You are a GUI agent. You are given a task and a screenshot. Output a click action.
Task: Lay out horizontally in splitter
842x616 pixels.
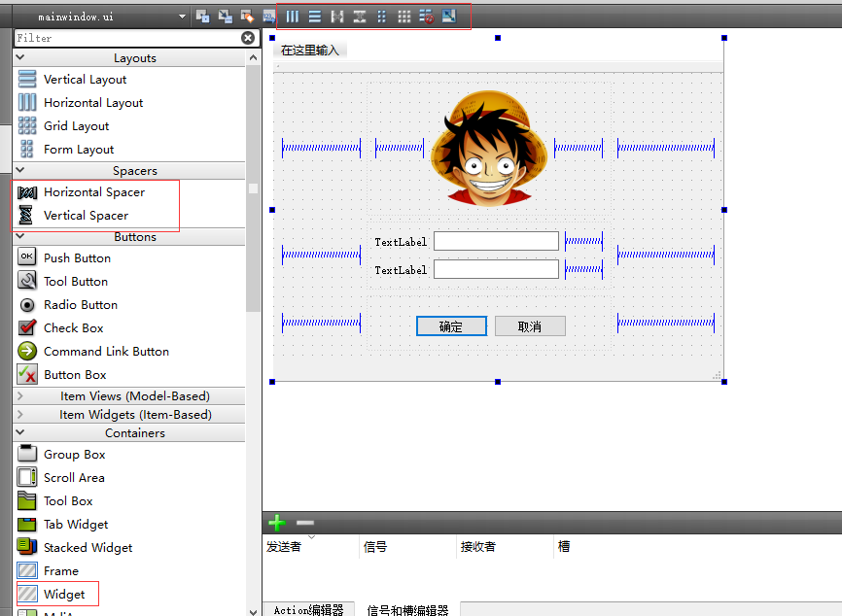click(x=337, y=17)
